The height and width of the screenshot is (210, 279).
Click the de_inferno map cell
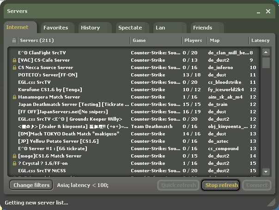click(220, 68)
